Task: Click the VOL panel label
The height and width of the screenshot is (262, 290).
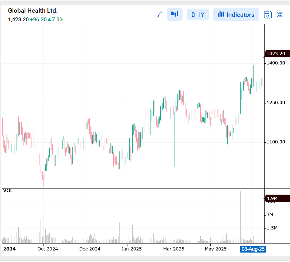Action: (8, 190)
